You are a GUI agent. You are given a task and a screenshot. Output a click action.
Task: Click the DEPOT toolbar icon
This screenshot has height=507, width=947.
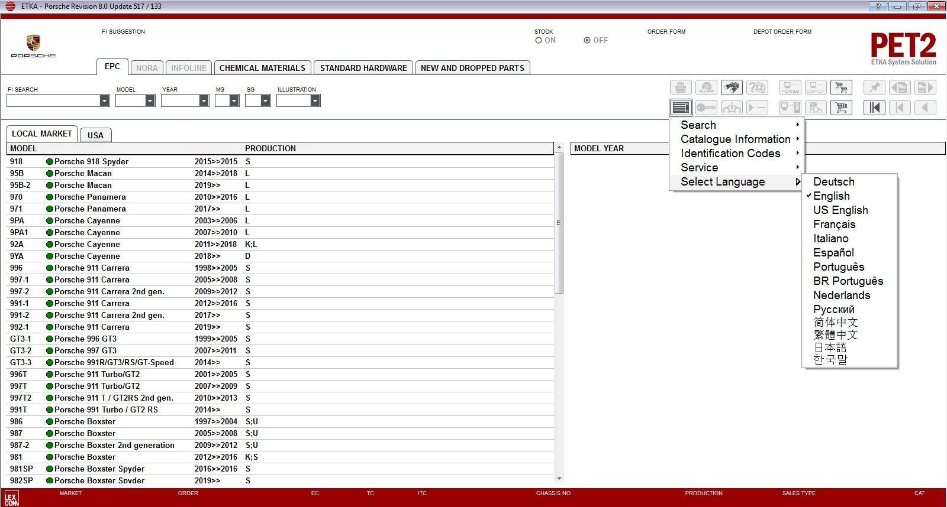tap(816, 87)
